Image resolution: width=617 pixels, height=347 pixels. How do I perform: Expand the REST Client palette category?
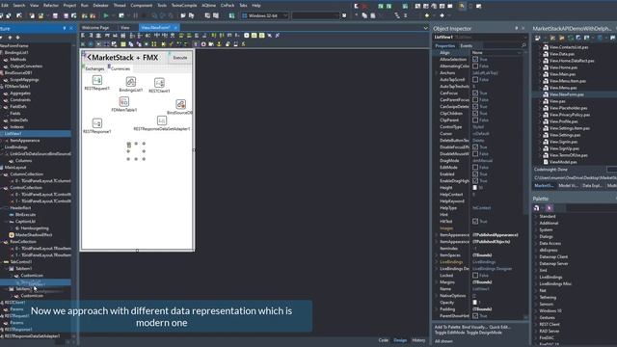pyautogui.click(x=536, y=324)
